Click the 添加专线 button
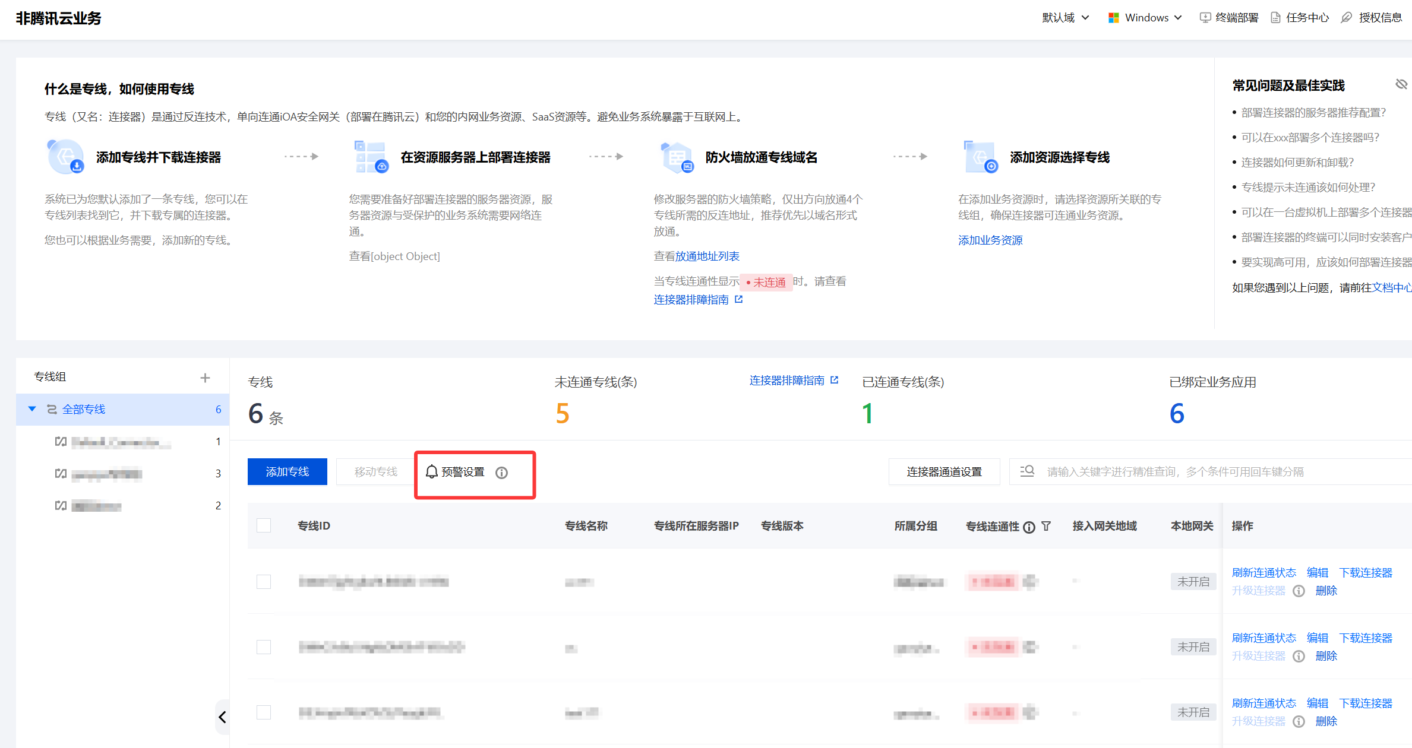 (x=288, y=471)
